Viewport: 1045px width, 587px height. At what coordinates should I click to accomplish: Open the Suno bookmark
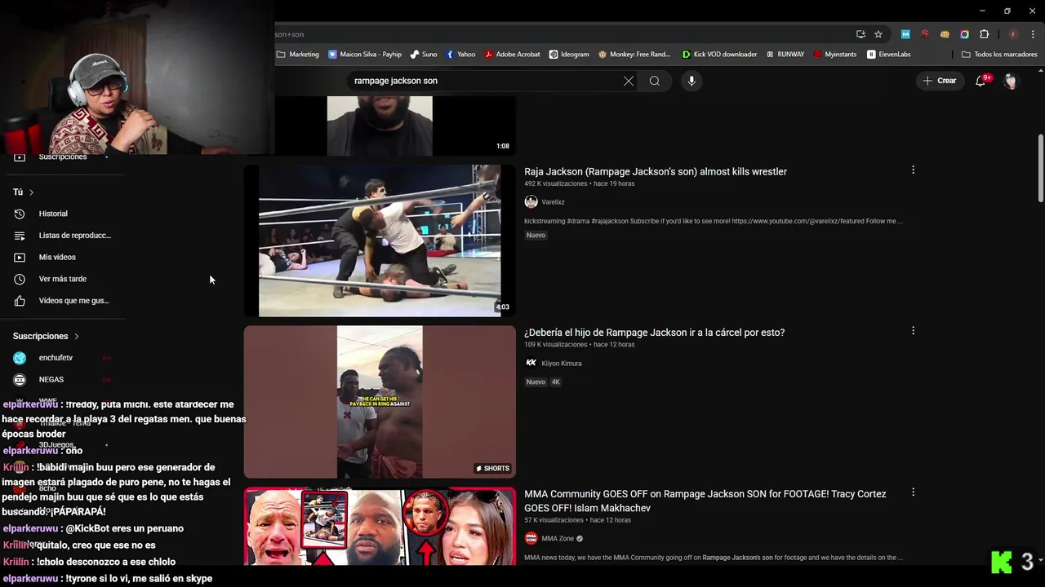(424, 55)
